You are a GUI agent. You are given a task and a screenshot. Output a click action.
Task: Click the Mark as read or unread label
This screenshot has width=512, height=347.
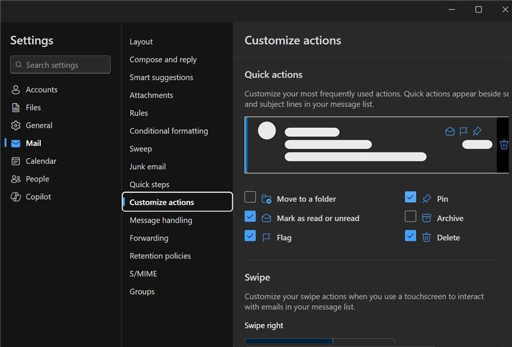(318, 218)
